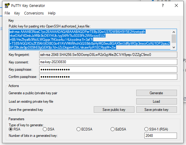The width and height of the screenshot is (186, 145).
Task: Click the 'Key passphrase:' label
Action: (20, 69)
